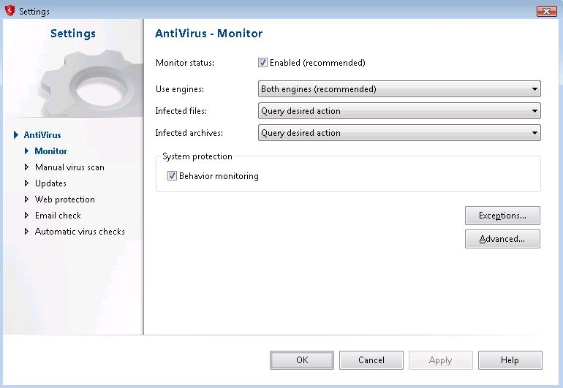Close the Settings window
Screen dimensions: 563x388
click(x=546, y=11)
